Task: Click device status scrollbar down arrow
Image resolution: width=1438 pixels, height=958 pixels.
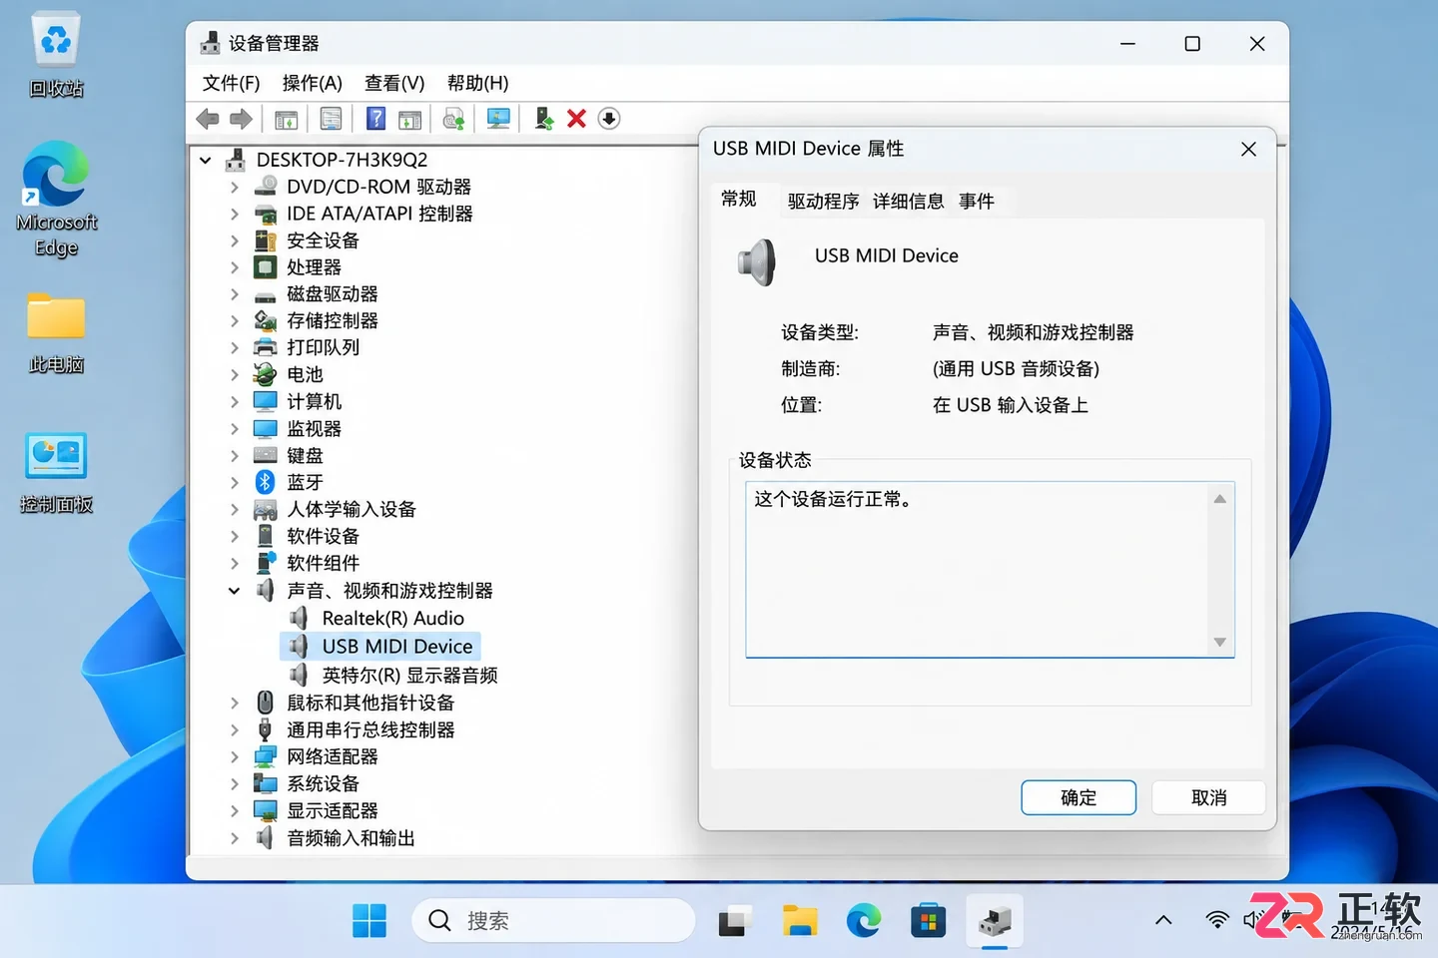Action: [1219, 642]
